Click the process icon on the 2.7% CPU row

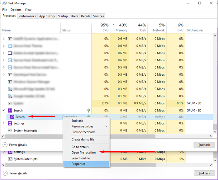pos(10,103)
